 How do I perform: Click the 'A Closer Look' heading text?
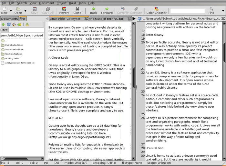[x=58, y=58]
